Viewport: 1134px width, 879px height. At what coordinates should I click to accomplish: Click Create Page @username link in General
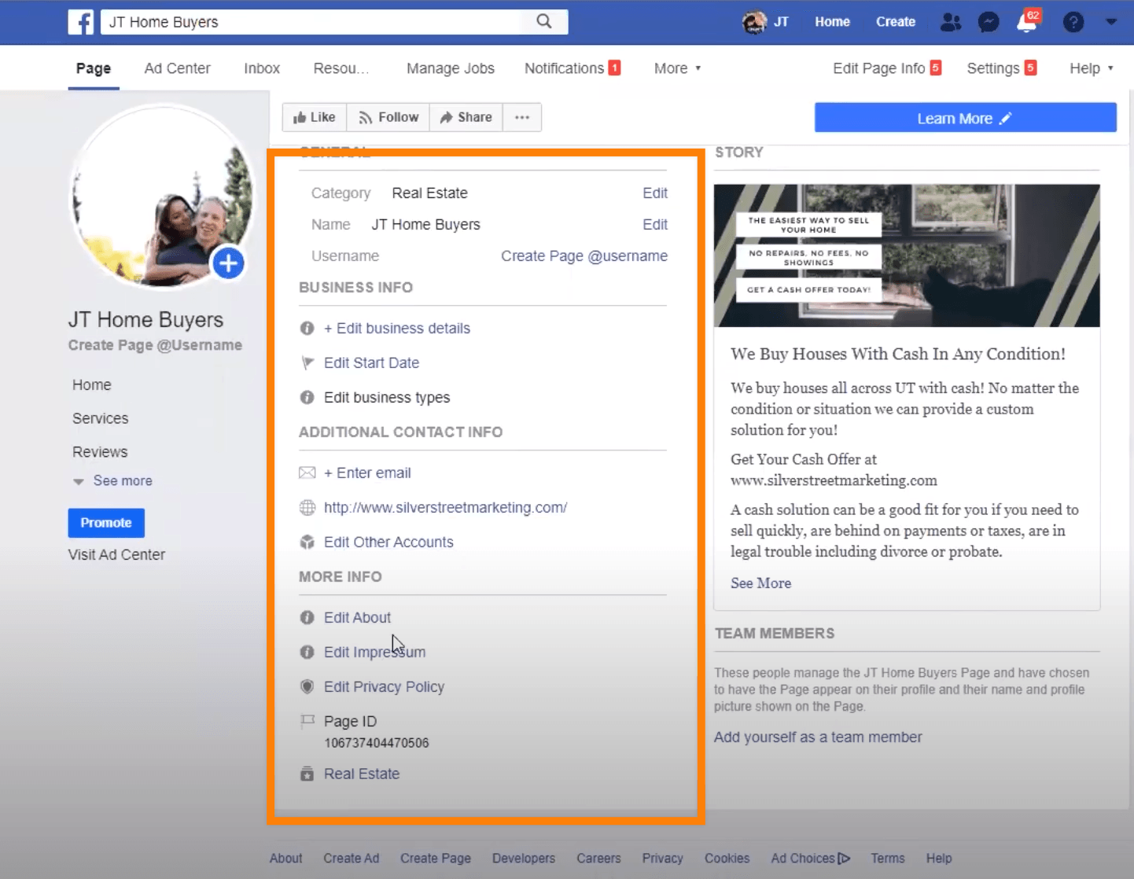(x=584, y=256)
